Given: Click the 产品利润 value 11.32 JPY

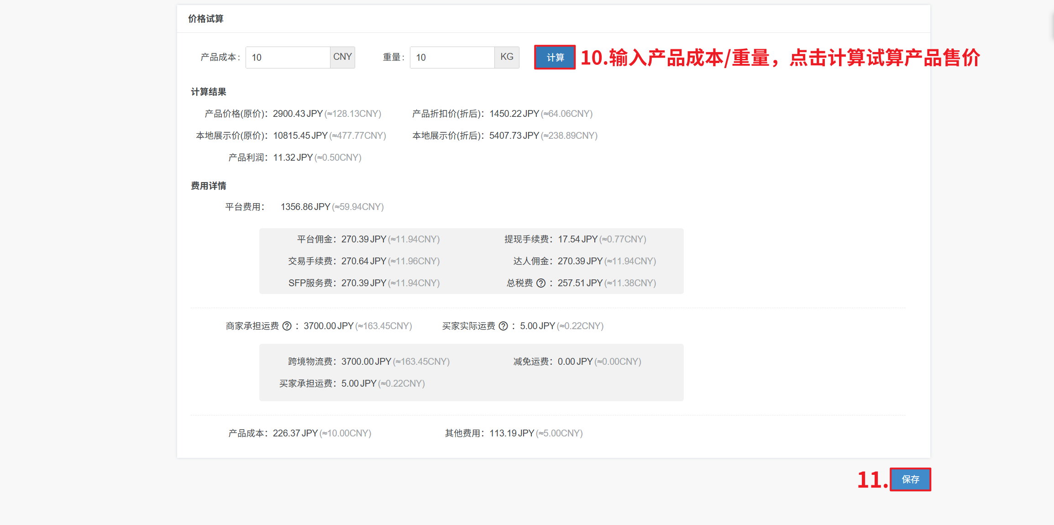Looking at the screenshot, I should coord(293,157).
